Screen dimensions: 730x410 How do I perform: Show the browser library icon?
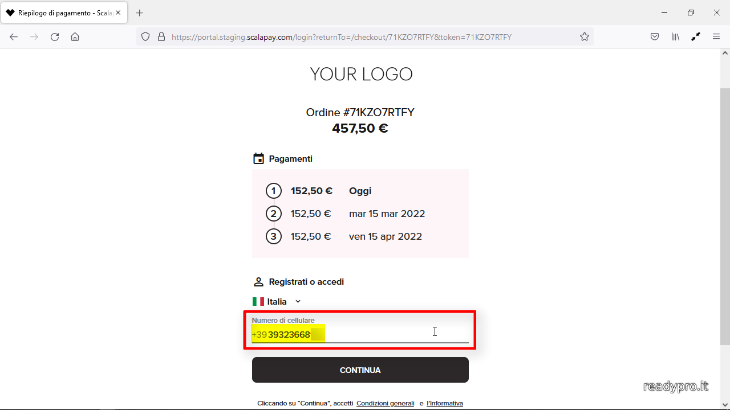point(675,37)
